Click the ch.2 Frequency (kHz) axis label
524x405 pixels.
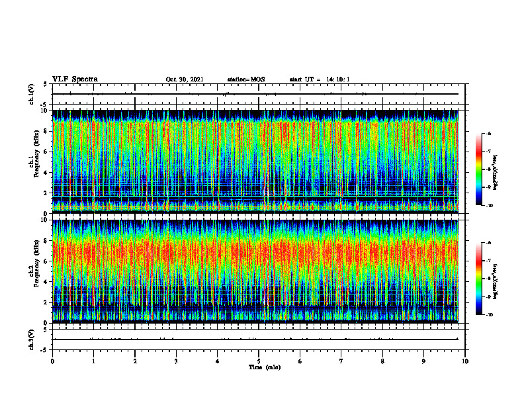(x=34, y=263)
